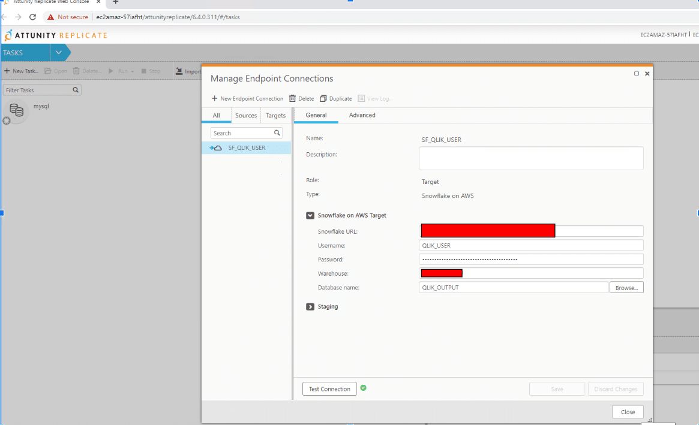
Task: Click the Database name field
Action: 514,287
